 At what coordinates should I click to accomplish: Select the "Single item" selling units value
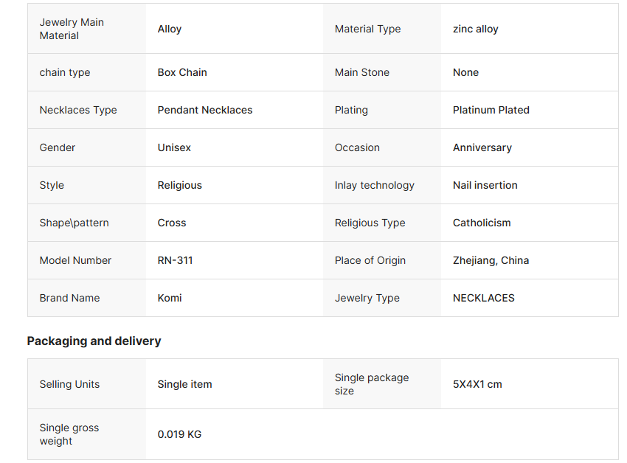coord(185,384)
